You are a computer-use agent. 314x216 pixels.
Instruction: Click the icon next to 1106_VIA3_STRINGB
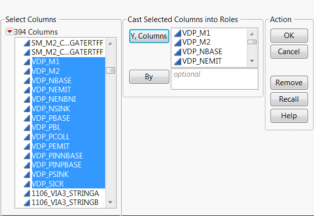pos(27,202)
